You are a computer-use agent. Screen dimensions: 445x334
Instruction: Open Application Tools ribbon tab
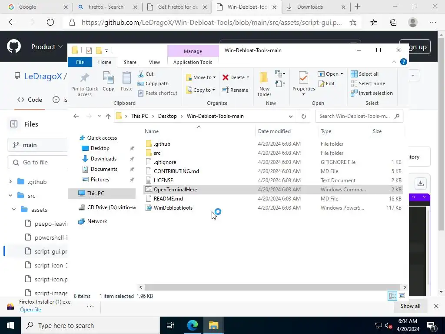(x=193, y=62)
